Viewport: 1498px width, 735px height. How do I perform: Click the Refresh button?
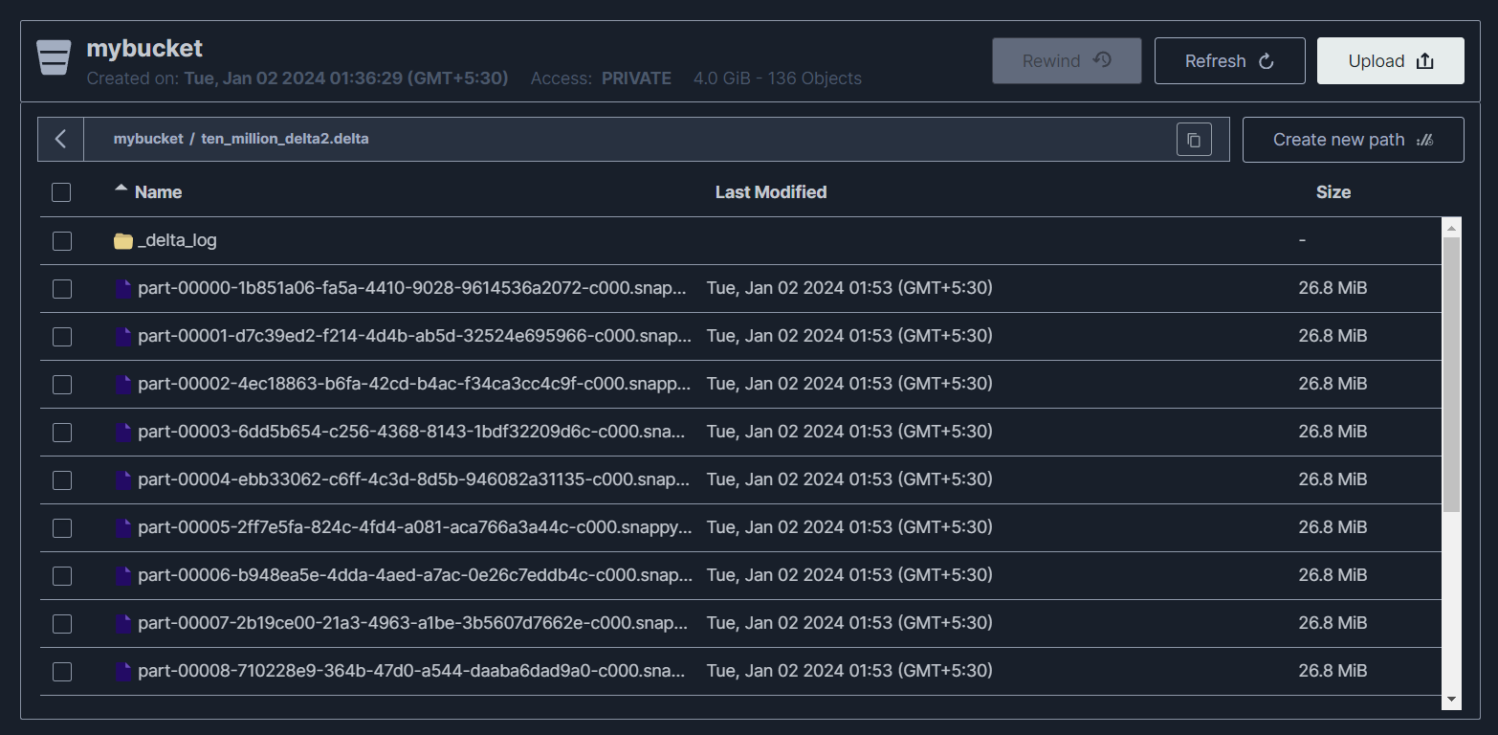coord(1229,61)
